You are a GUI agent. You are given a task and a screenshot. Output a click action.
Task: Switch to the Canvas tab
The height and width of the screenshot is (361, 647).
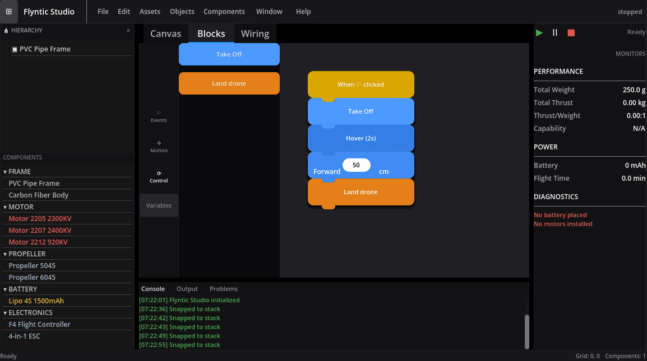pos(165,34)
